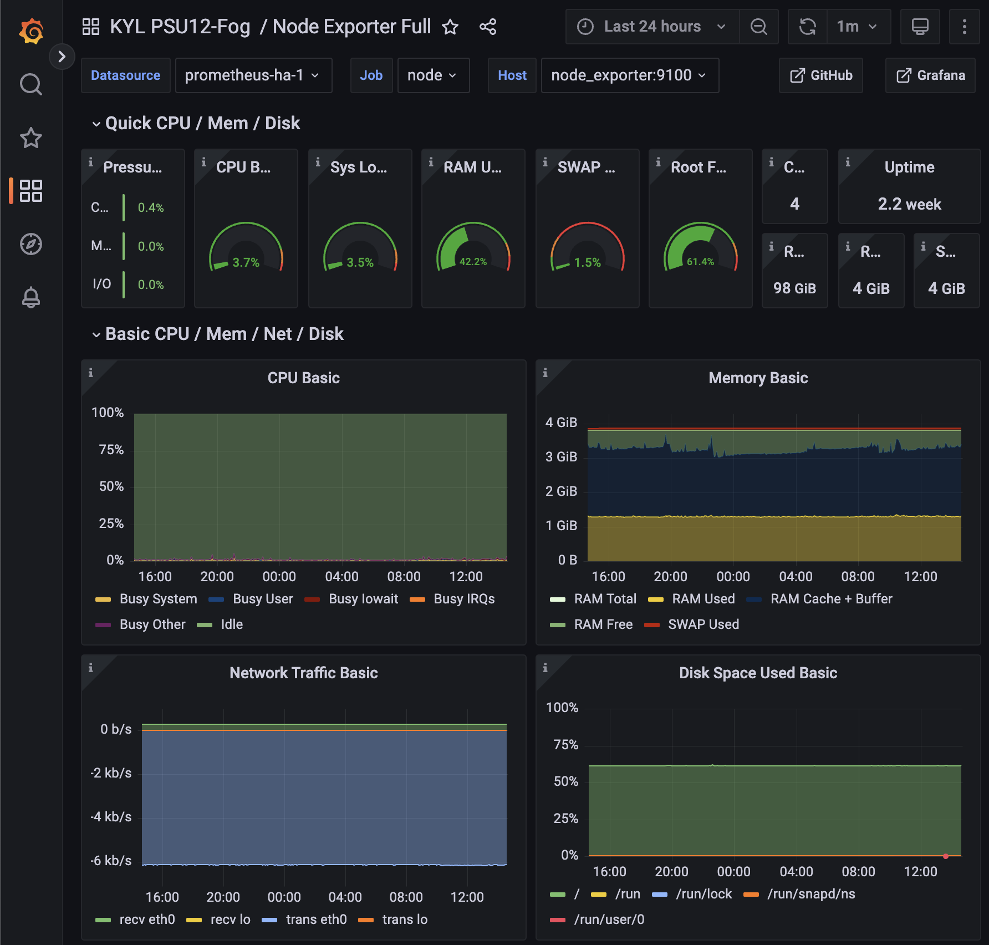
Task: Open the Search dashboards sidebar icon
Action: click(31, 84)
